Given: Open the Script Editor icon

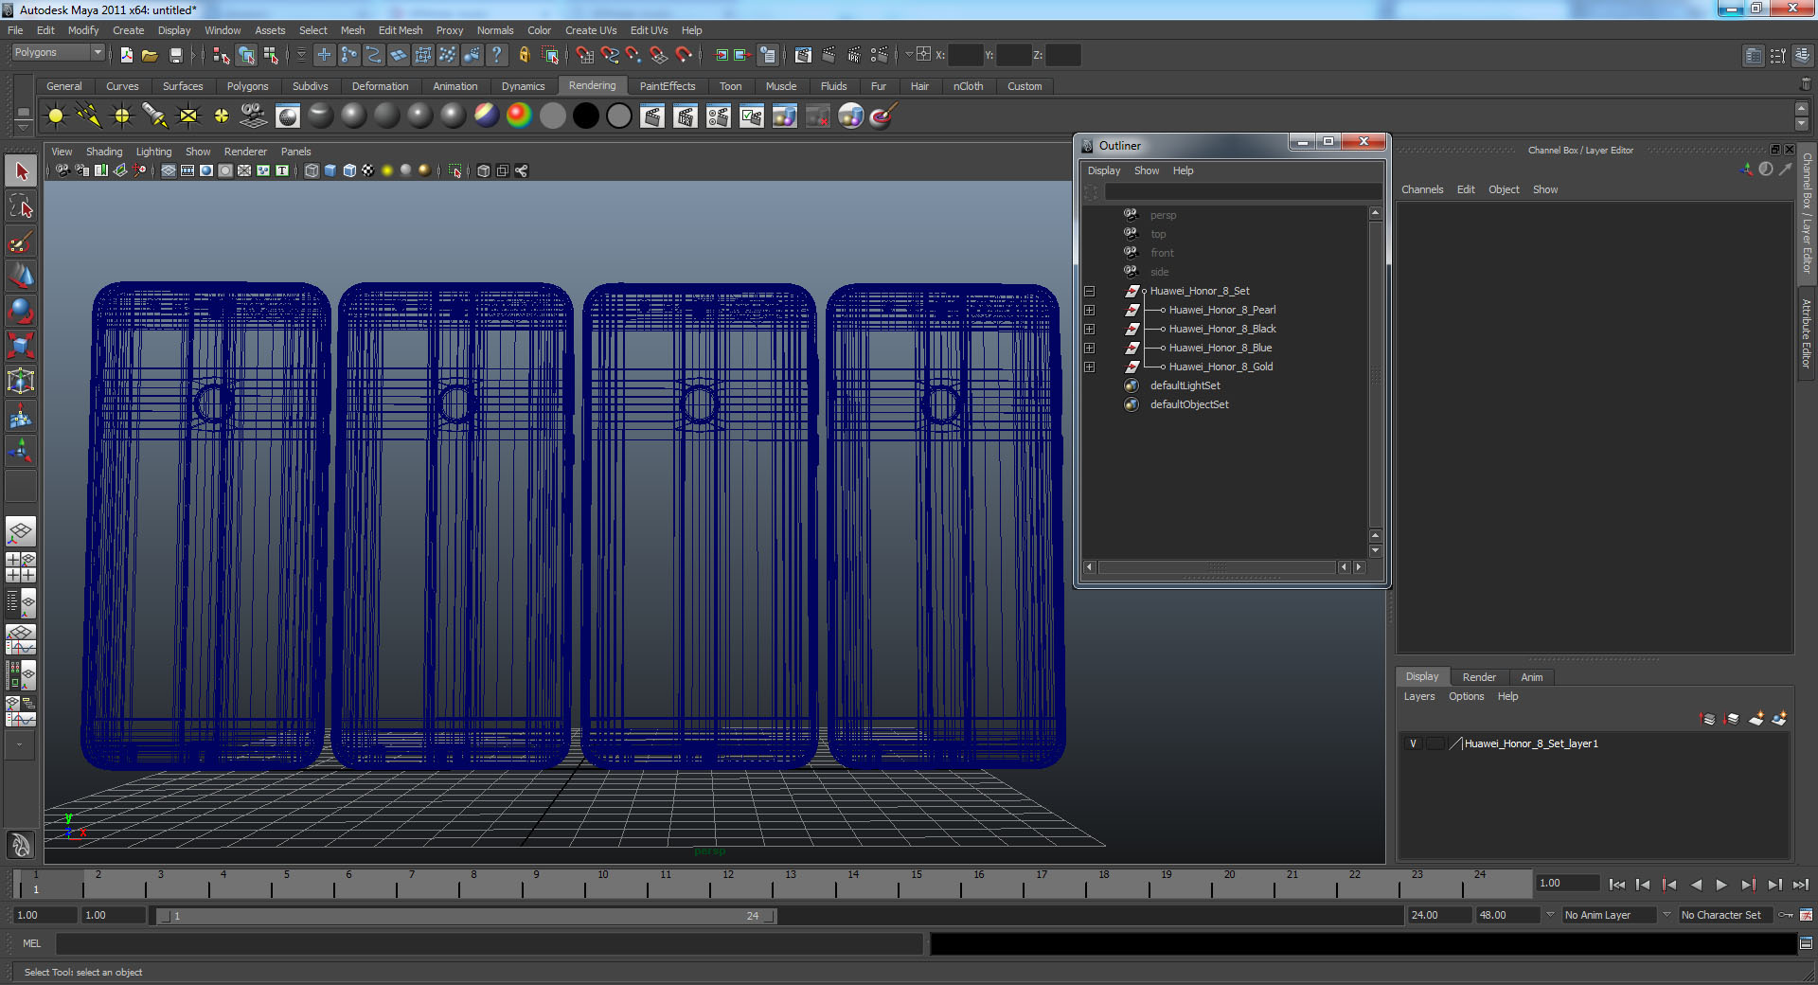Looking at the screenshot, I should coord(1806,943).
